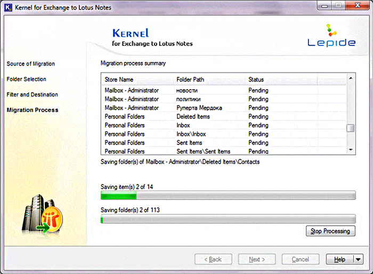This screenshot has width=373, height=274.
Task: Open the Help button
Action: 339,259
